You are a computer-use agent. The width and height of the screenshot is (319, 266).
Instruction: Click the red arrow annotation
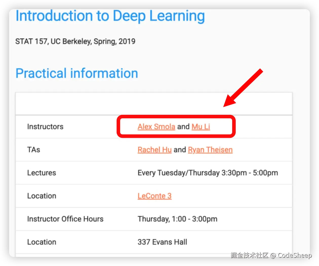coord(243,88)
